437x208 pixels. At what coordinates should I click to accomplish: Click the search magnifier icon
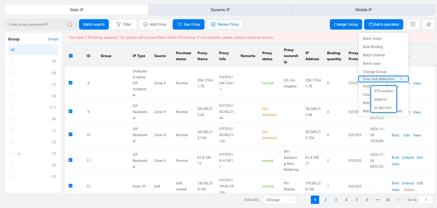(69, 24)
